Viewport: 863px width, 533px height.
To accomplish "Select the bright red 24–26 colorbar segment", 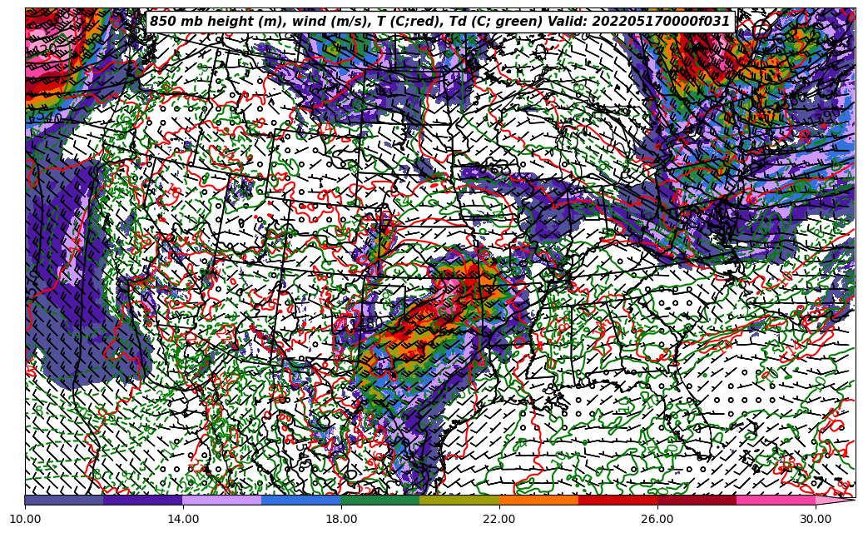I will pyautogui.click(x=617, y=500).
